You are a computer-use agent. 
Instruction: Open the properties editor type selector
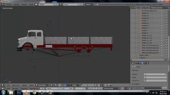[x=133, y=63]
